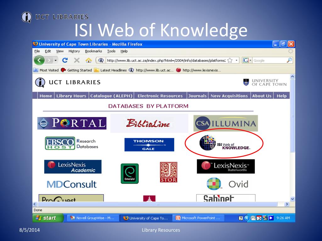Open the Edit menu
The height and width of the screenshot is (241, 322).
click(48, 51)
